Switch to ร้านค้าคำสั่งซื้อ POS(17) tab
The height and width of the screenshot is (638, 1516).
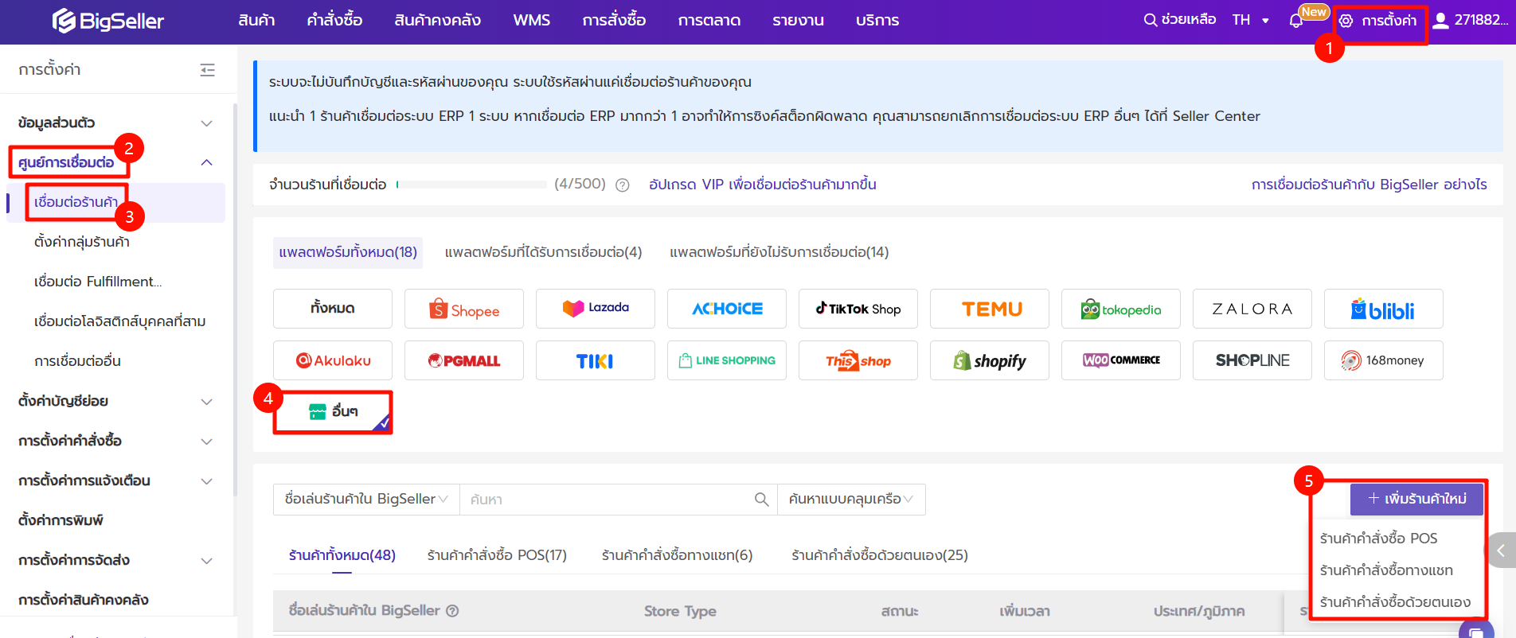(x=497, y=555)
